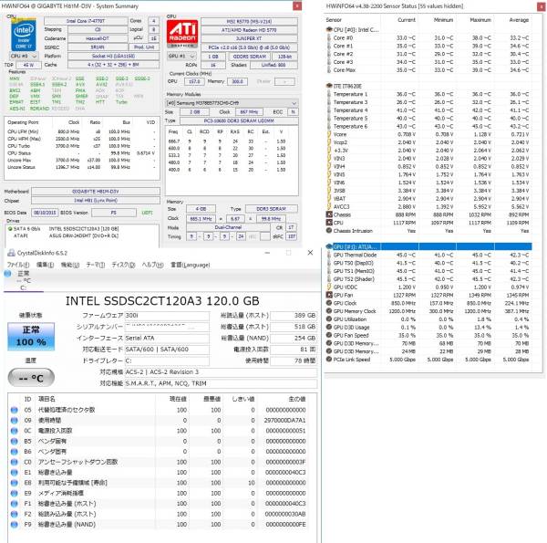Click the blue status orb above drive C:
This screenshot has width=547, height=543.
click(7, 274)
